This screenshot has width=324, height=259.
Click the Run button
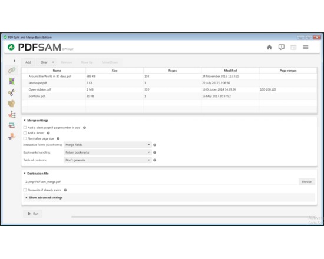coord(33,214)
